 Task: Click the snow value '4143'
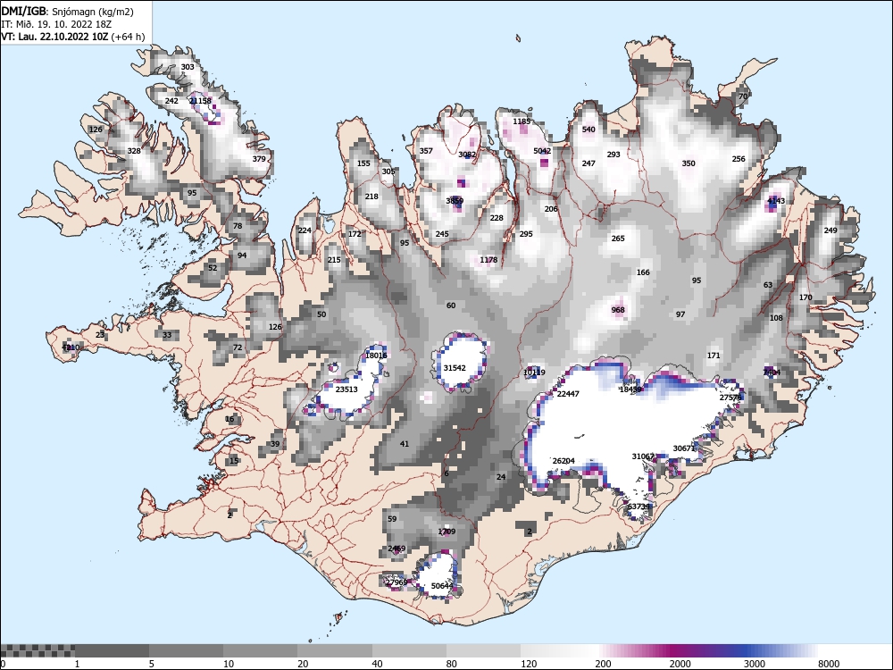pyautogui.click(x=776, y=200)
